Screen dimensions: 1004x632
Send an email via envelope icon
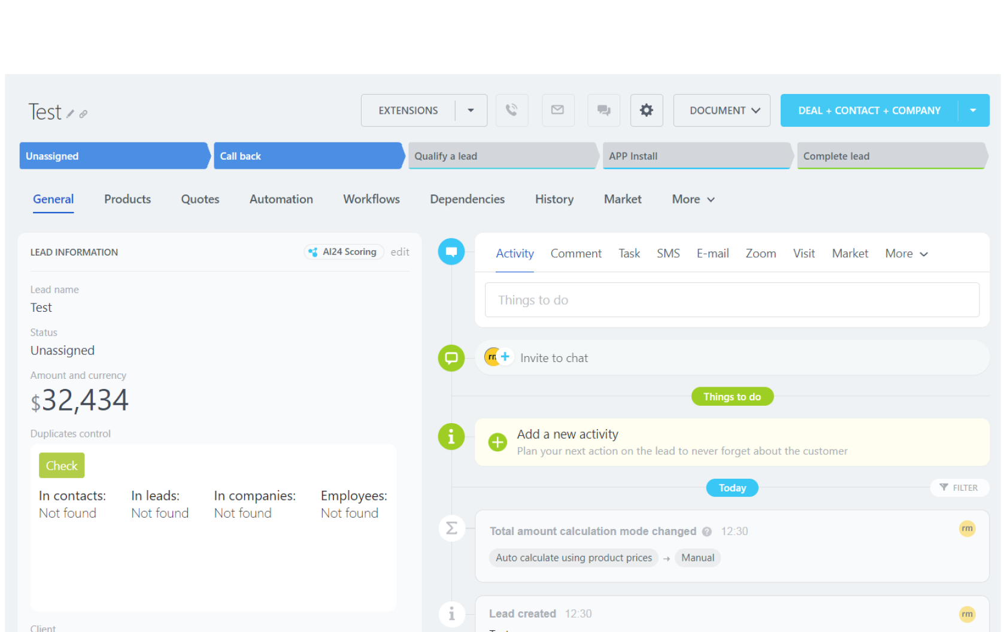point(557,110)
